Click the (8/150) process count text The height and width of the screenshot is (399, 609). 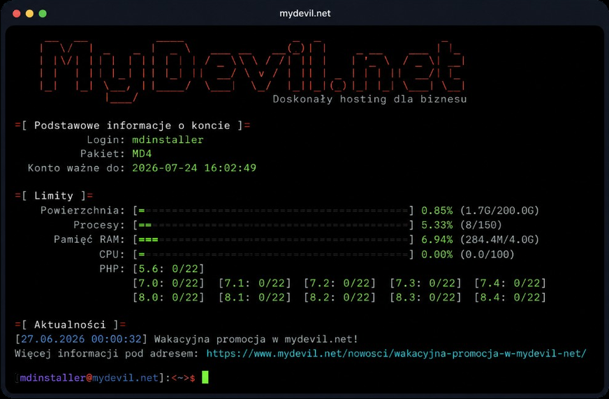click(x=480, y=225)
